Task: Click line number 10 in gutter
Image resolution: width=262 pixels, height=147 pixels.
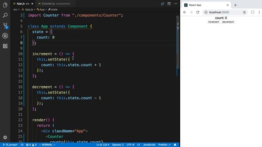Action: point(20,54)
